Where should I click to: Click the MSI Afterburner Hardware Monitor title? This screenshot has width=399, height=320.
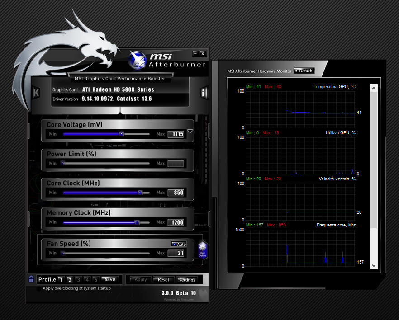coord(259,71)
